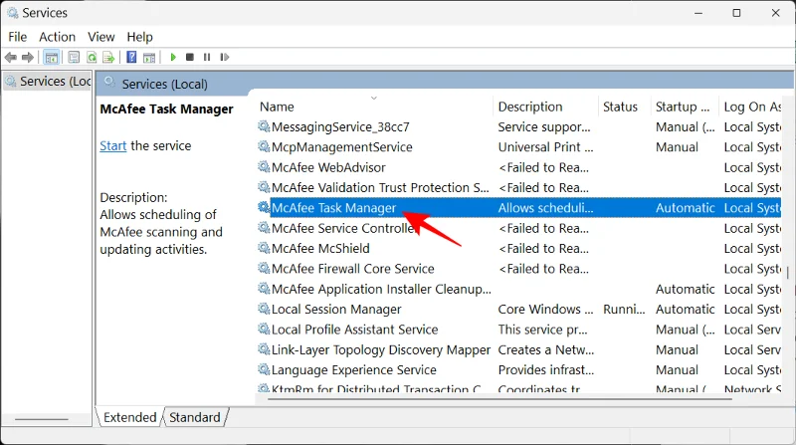Click the Start the service link
This screenshot has height=445, width=796.
coord(112,146)
